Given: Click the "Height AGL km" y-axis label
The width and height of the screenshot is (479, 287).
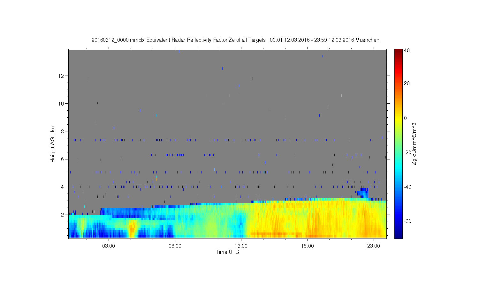Looking at the screenshot, I should [x=53, y=143].
